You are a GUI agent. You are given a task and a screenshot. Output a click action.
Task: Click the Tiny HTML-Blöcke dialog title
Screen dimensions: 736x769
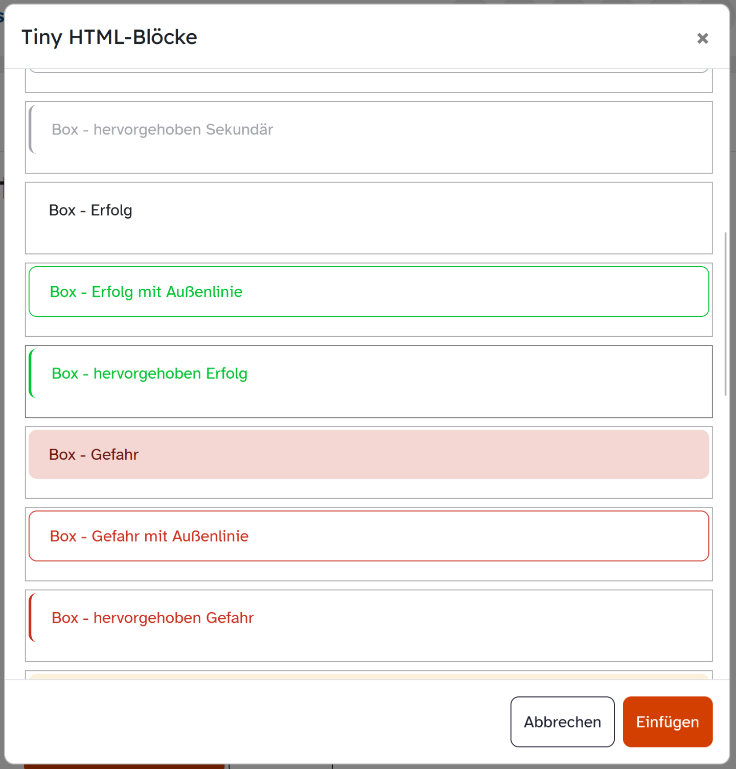tap(109, 37)
